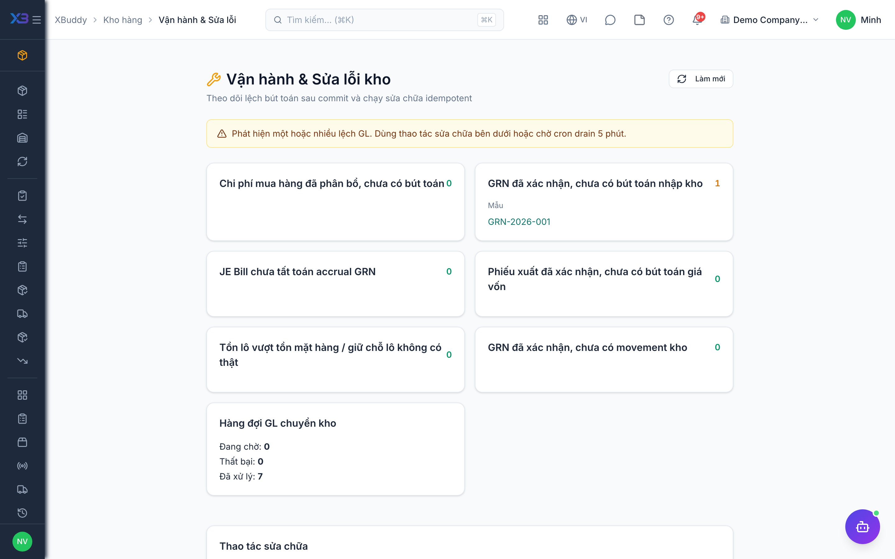Open the trending-down arrow sidebar icon
This screenshot has height=559, width=895.
click(22, 361)
